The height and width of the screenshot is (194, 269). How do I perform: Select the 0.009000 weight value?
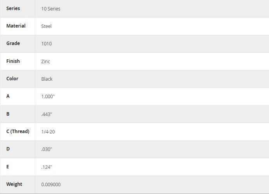click(x=51, y=184)
